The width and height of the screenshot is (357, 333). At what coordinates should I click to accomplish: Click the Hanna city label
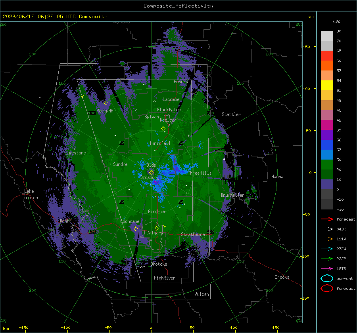click(x=277, y=177)
